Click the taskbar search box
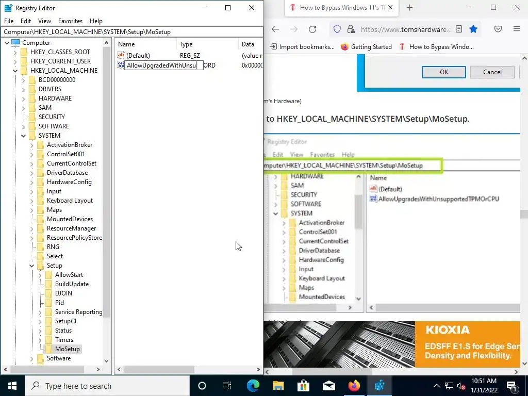Viewport: 528px width, 396px height. (107, 386)
